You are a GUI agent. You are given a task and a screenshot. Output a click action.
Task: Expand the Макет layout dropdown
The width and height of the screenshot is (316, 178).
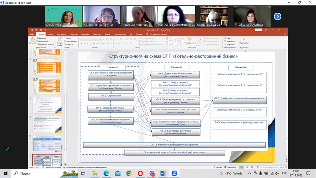pyautogui.click(x=69, y=38)
